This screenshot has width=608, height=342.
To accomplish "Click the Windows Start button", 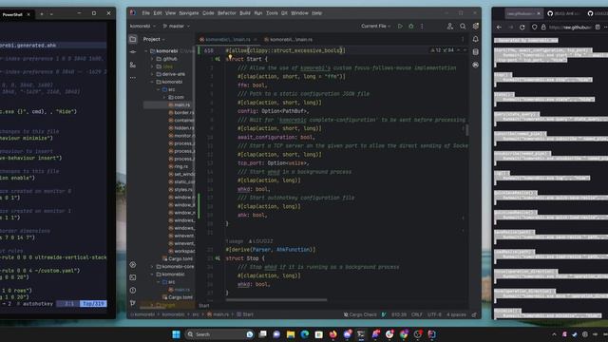I will (x=176, y=334).
